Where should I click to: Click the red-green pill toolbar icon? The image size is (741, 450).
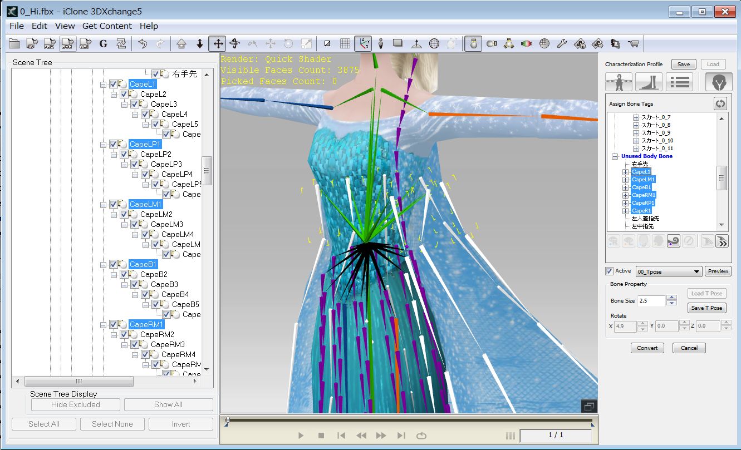(x=527, y=43)
